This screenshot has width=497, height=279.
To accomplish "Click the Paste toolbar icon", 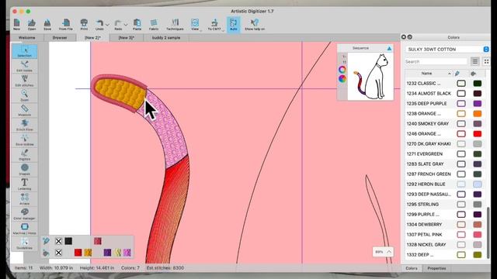I will [137, 24].
